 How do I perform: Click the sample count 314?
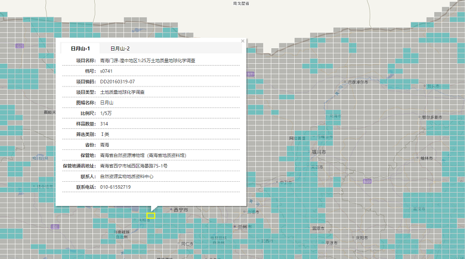pyautogui.click(x=104, y=124)
